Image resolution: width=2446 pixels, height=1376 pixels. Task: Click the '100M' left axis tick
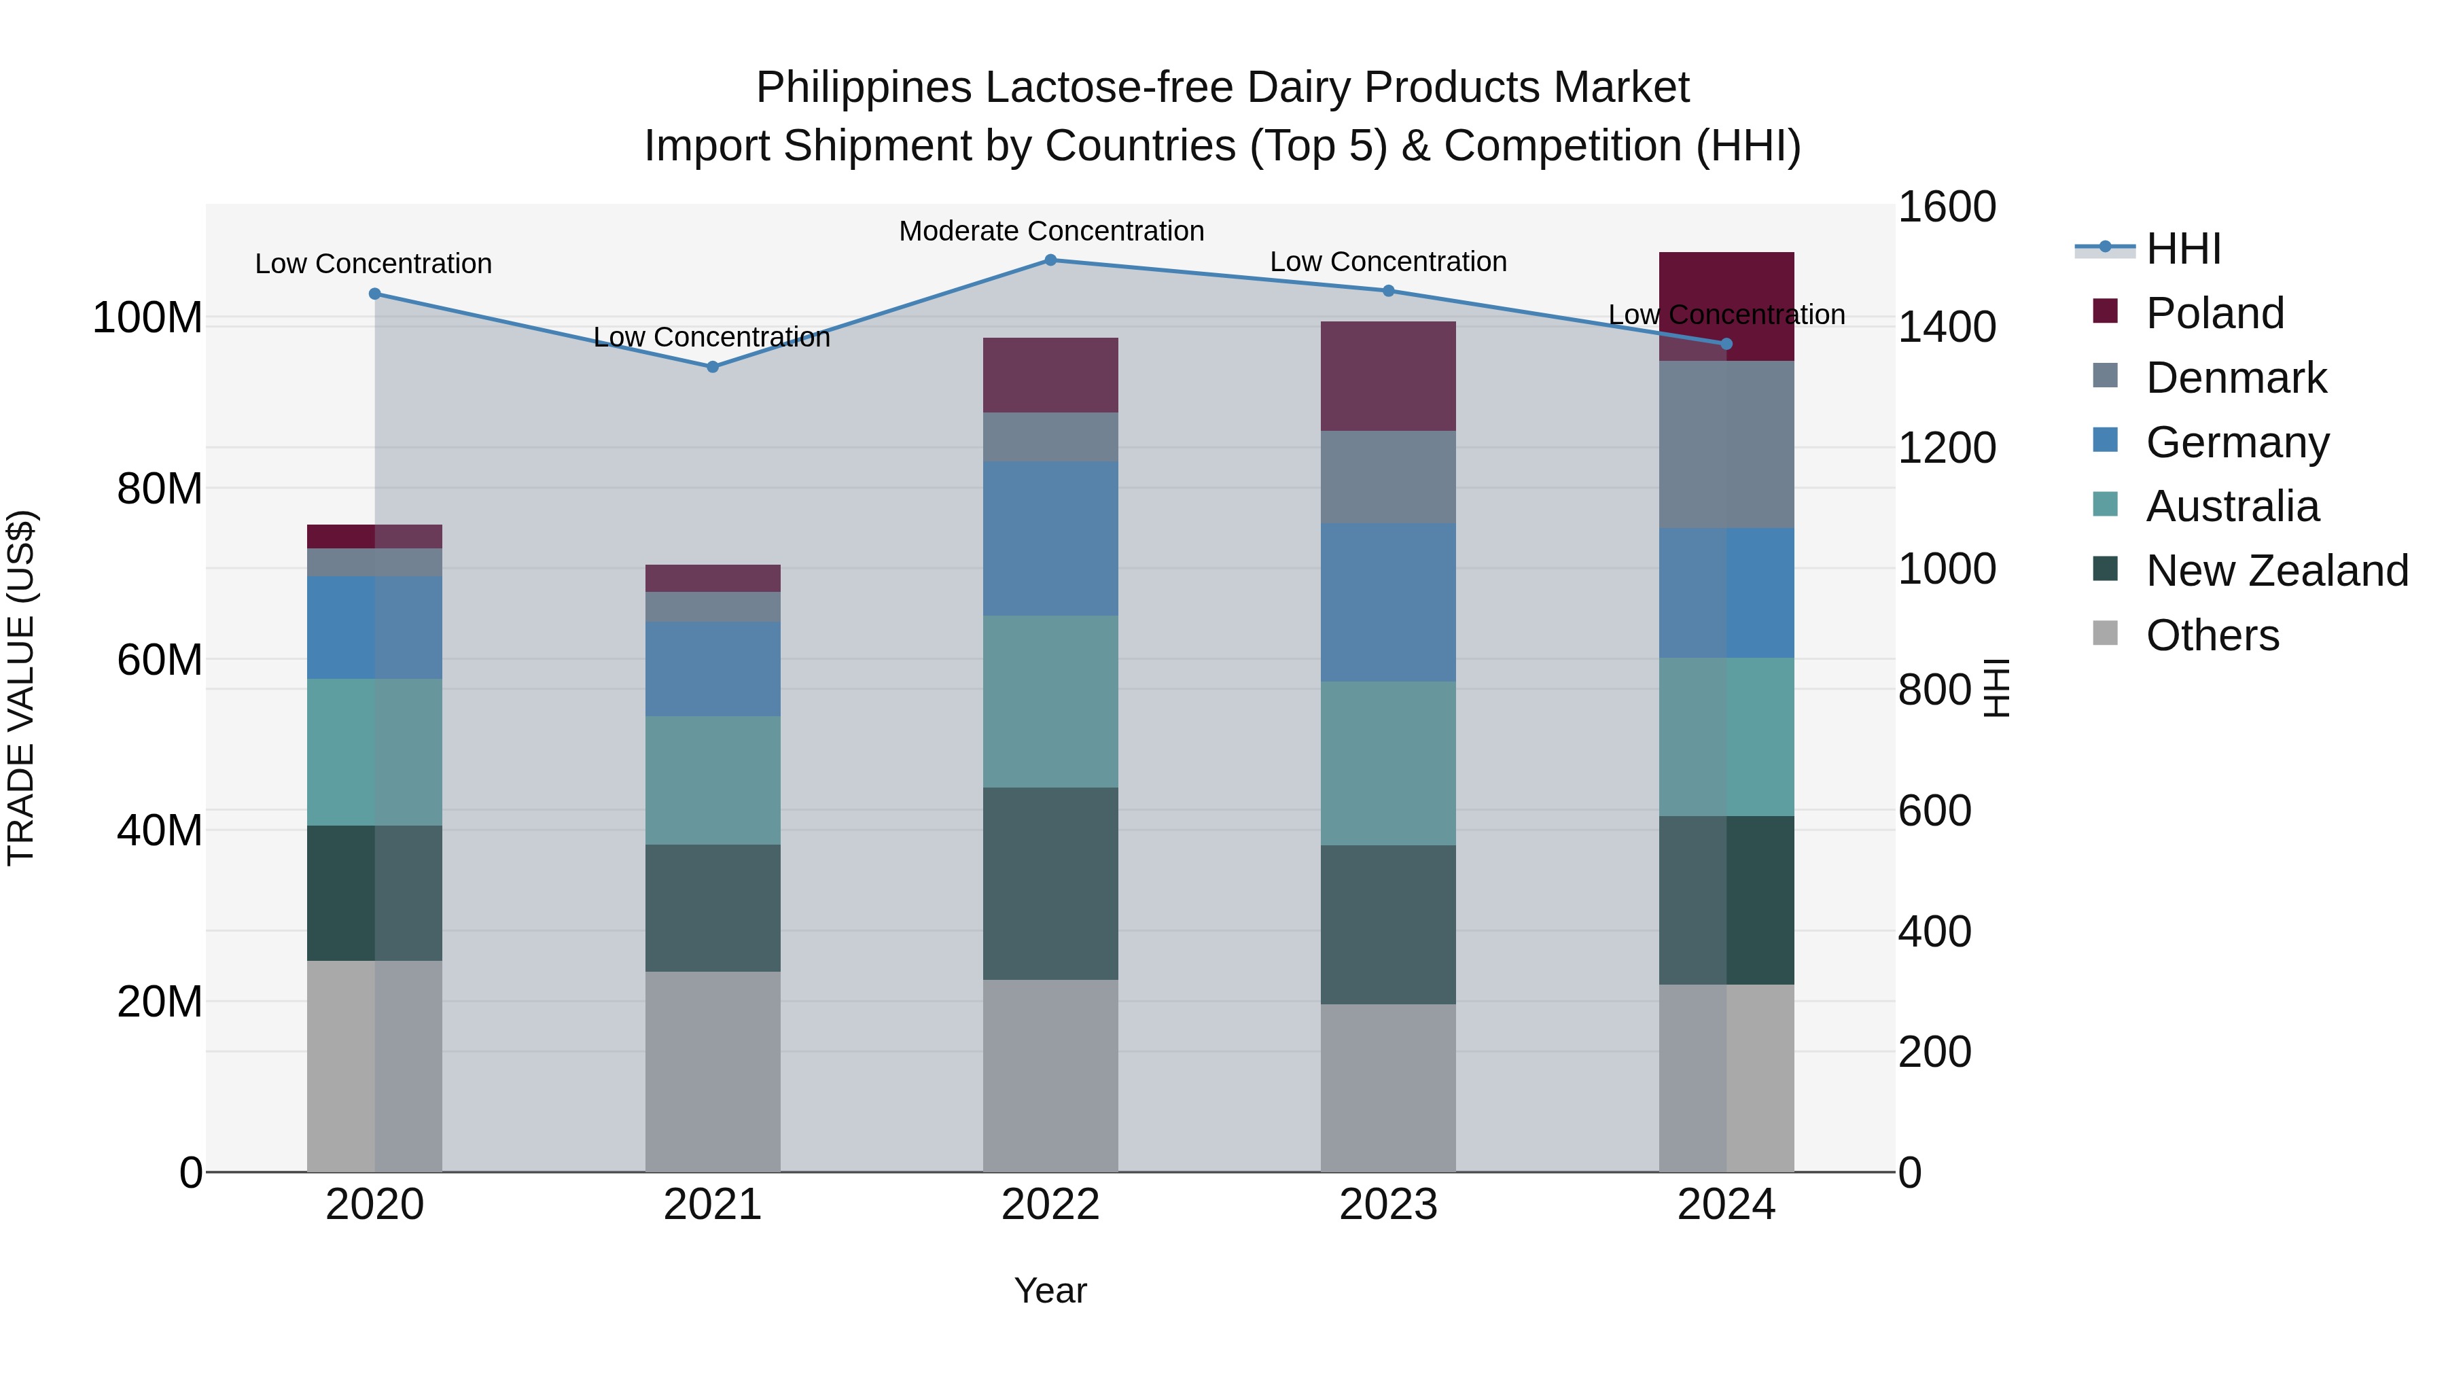click(147, 317)
